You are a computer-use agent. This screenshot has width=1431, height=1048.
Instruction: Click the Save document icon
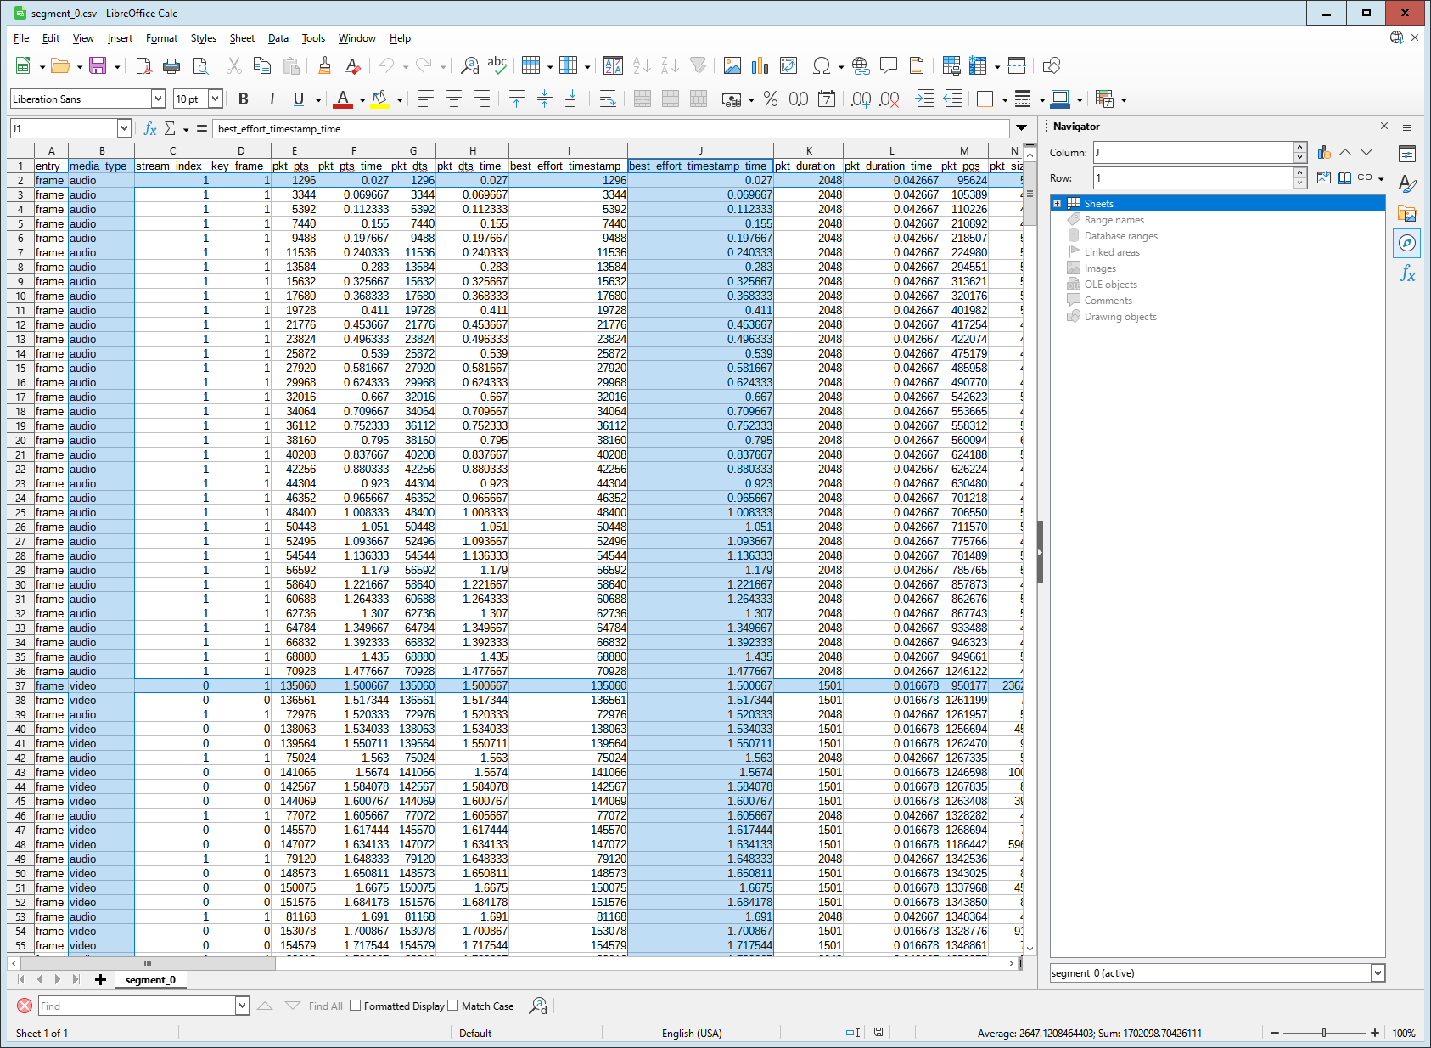98,66
